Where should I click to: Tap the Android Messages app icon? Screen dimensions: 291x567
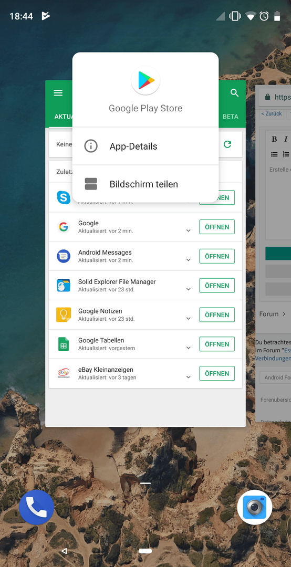point(64,256)
